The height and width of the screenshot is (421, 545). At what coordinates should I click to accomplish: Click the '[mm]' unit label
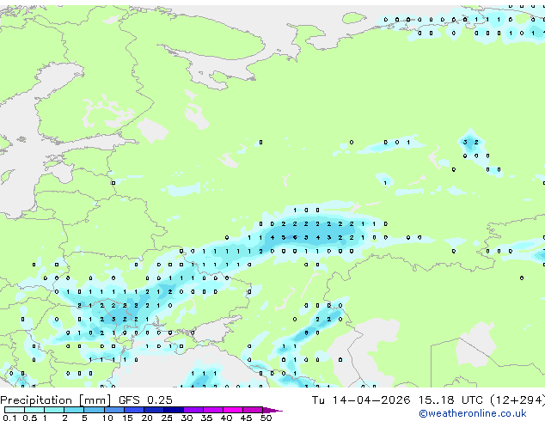[95, 400]
